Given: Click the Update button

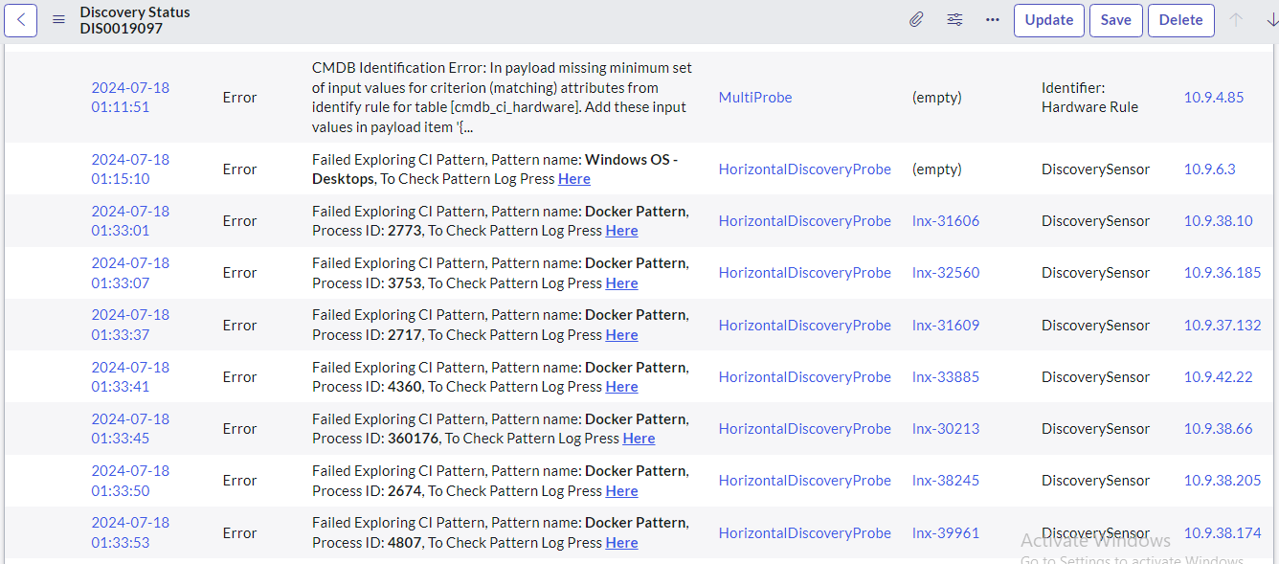Looking at the screenshot, I should pyautogui.click(x=1048, y=20).
